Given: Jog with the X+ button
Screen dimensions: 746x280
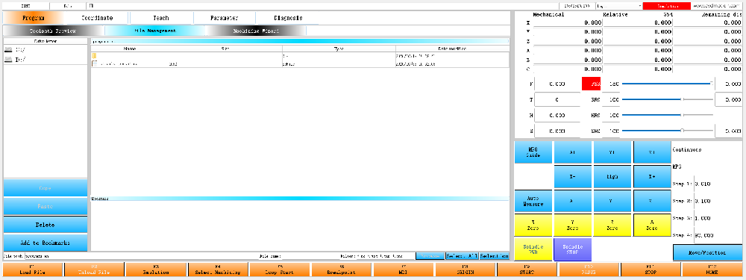Looking at the screenshot, I should (x=652, y=176).
